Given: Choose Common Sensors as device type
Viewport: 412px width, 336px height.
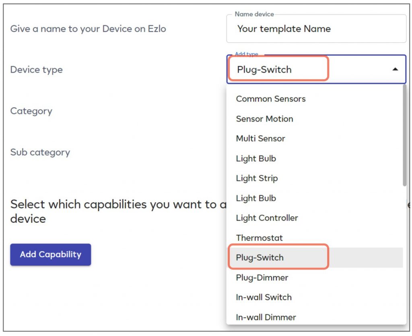Looking at the screenshot, I should [x=271, y=99].
